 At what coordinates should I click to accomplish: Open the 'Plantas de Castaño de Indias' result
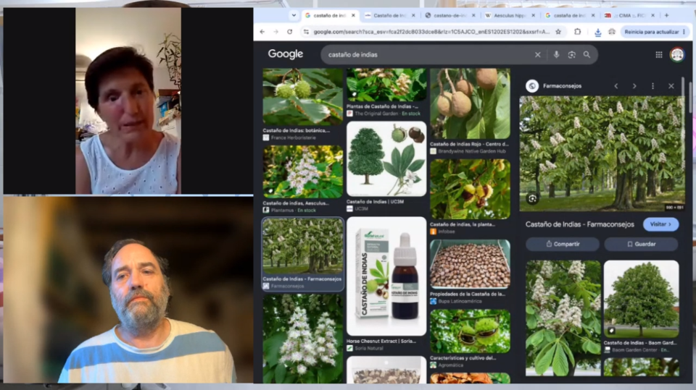click(x=386, y=85)
